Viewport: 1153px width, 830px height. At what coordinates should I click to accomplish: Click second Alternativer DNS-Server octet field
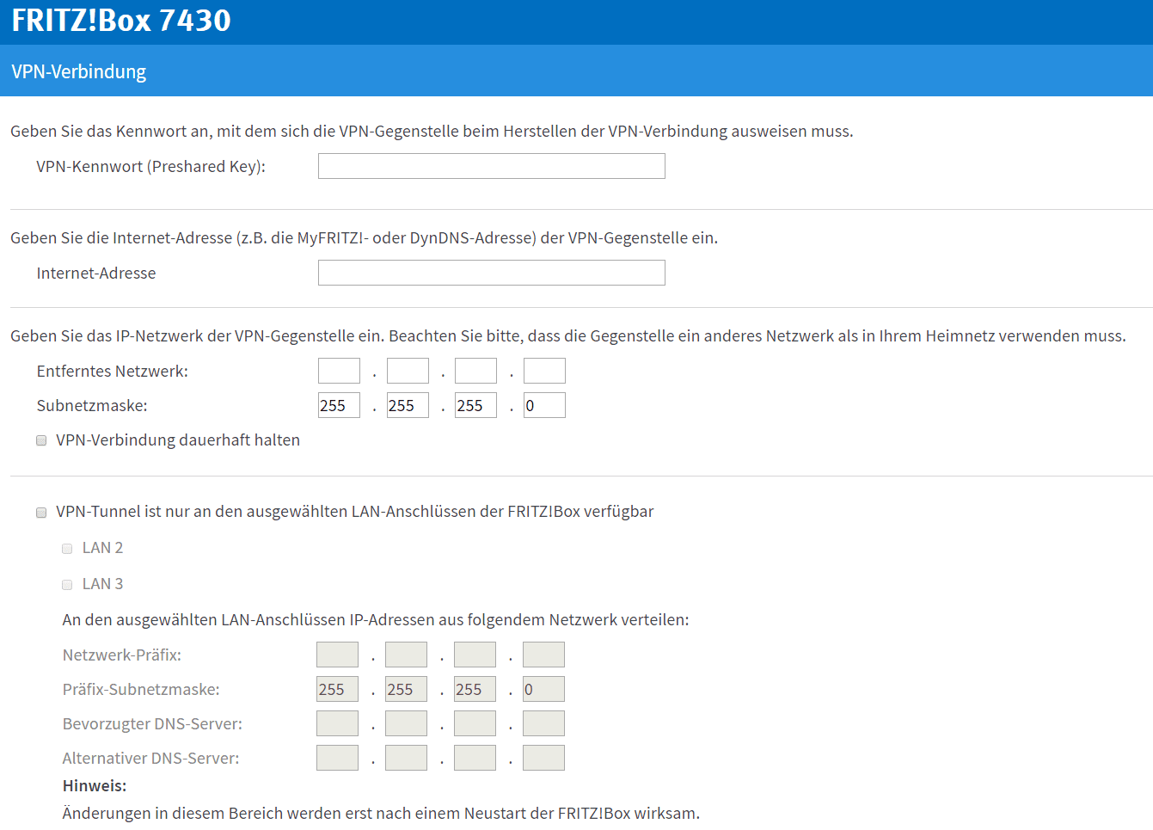(406, 758)
